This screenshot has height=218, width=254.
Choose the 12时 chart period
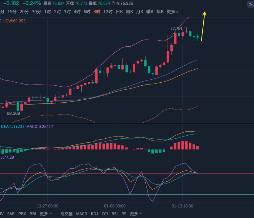pos(108,12)
